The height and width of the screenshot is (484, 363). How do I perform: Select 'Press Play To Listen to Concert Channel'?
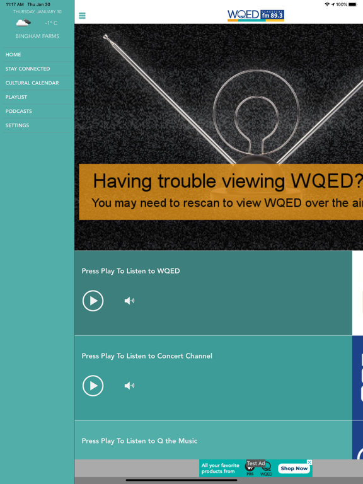click(147, 356)
